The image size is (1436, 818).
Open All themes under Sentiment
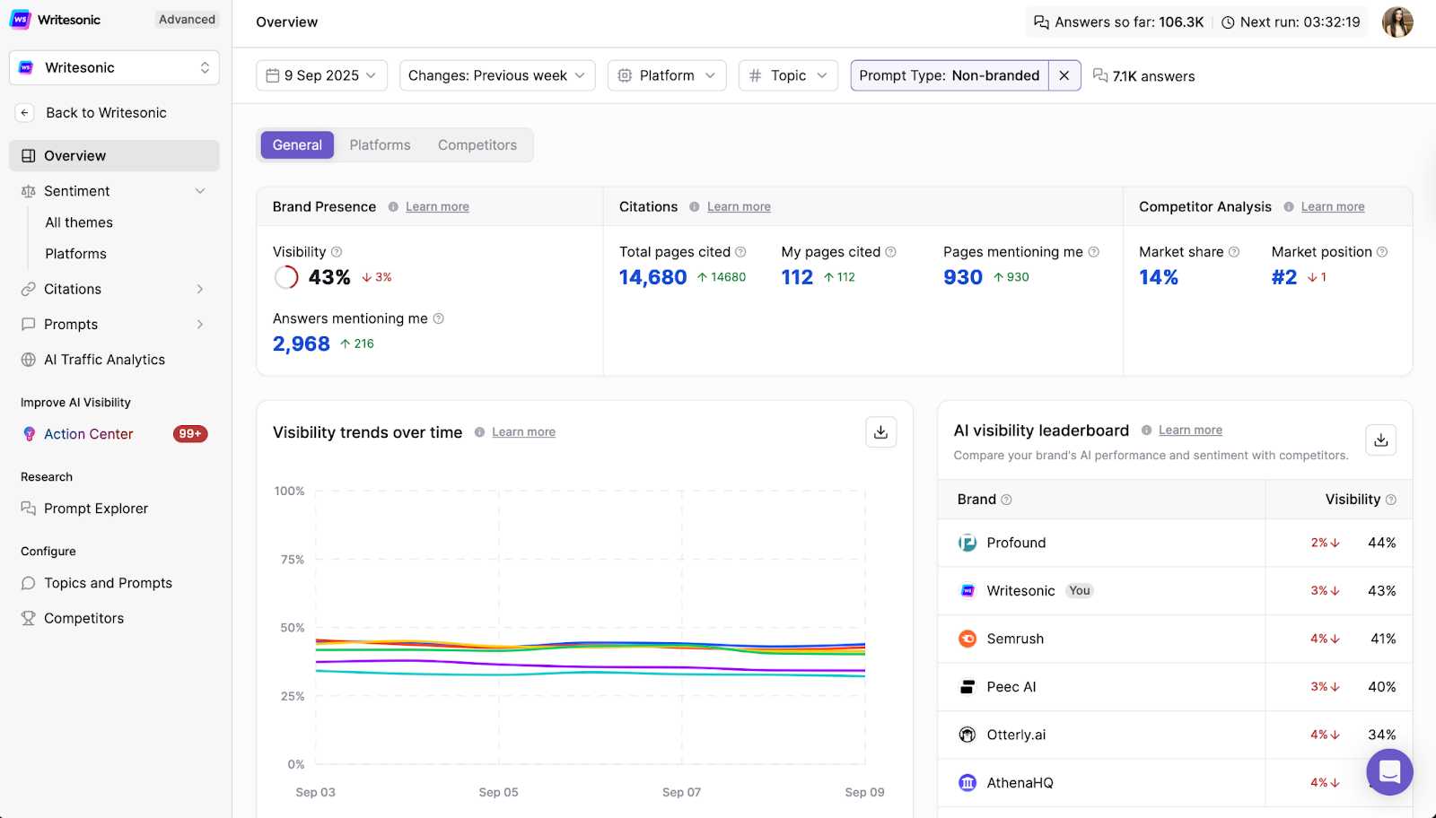click(79, 222)
